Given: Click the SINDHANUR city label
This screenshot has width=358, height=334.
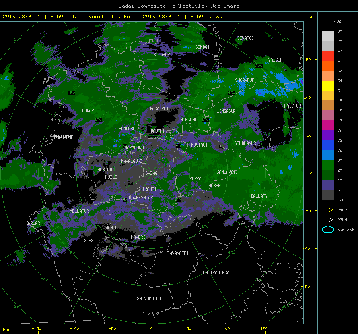Looking at the screenshot, I should pos(245,143).
